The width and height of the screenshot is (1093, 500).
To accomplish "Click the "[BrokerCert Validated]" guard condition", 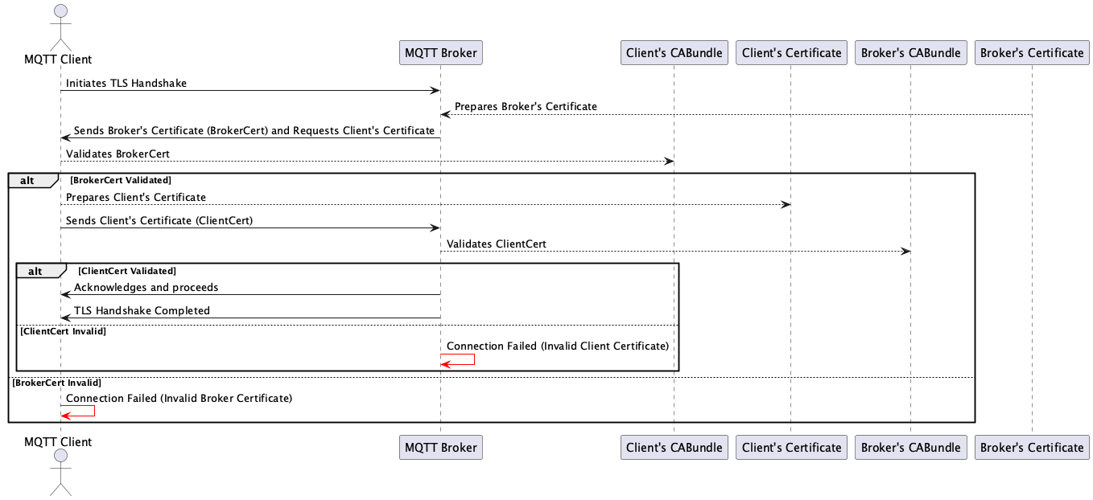I will tap(121, 180).
